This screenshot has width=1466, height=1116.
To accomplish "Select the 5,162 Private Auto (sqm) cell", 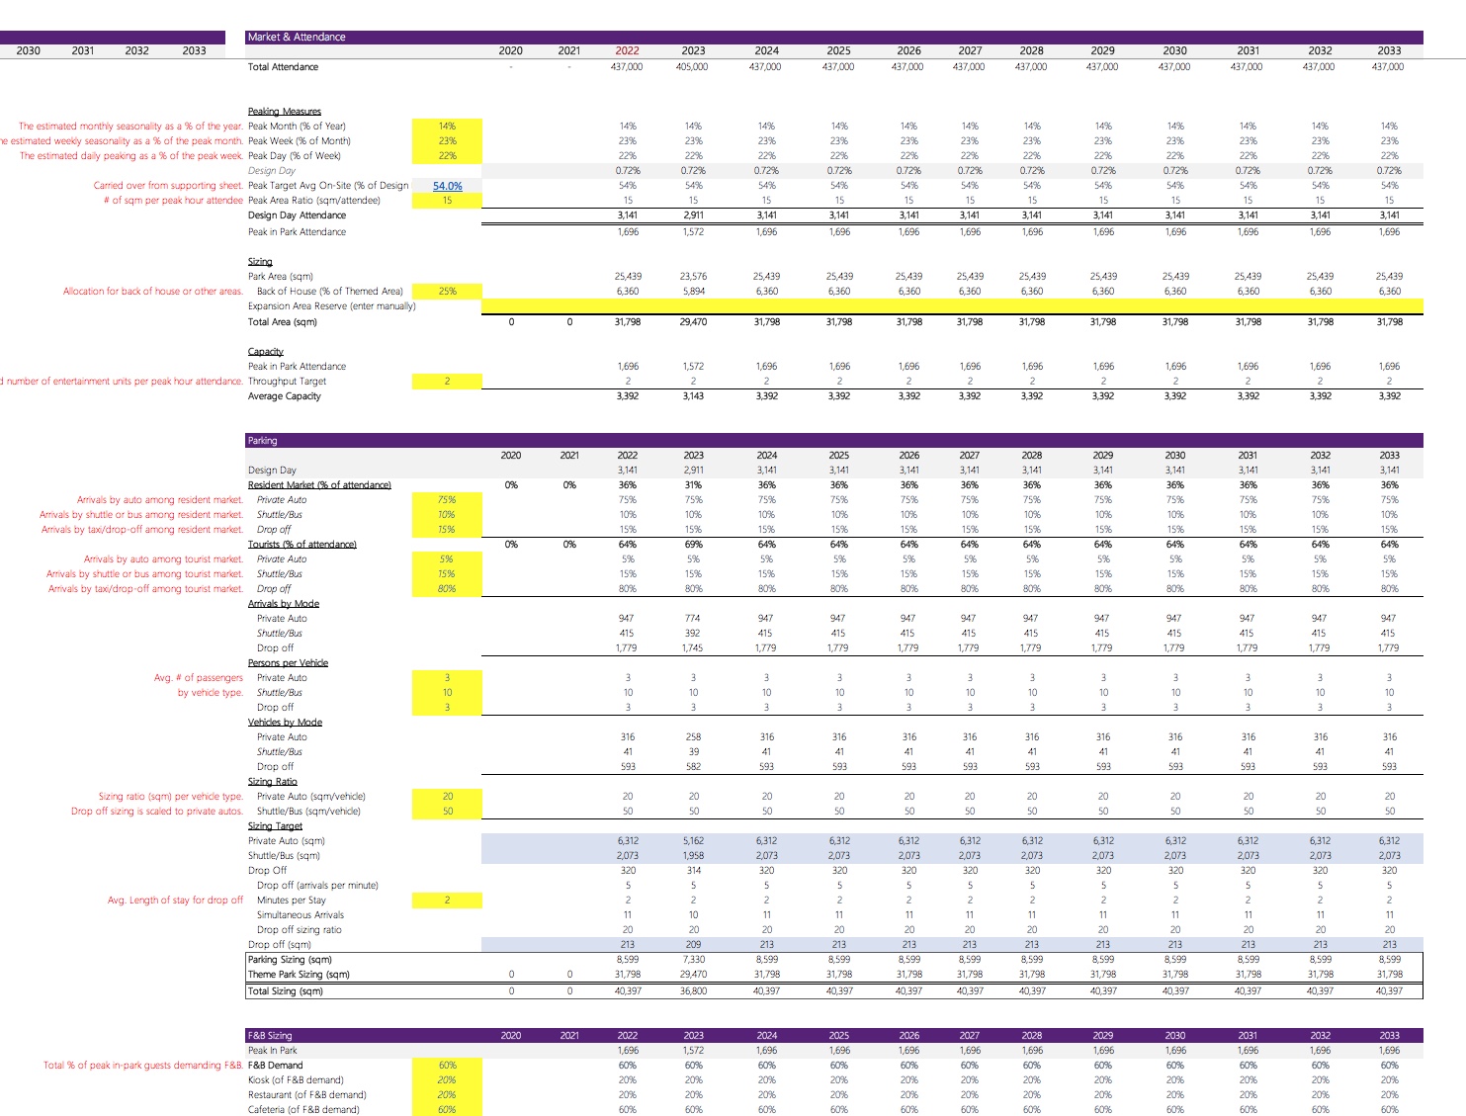I will click(x=693, y=841).
